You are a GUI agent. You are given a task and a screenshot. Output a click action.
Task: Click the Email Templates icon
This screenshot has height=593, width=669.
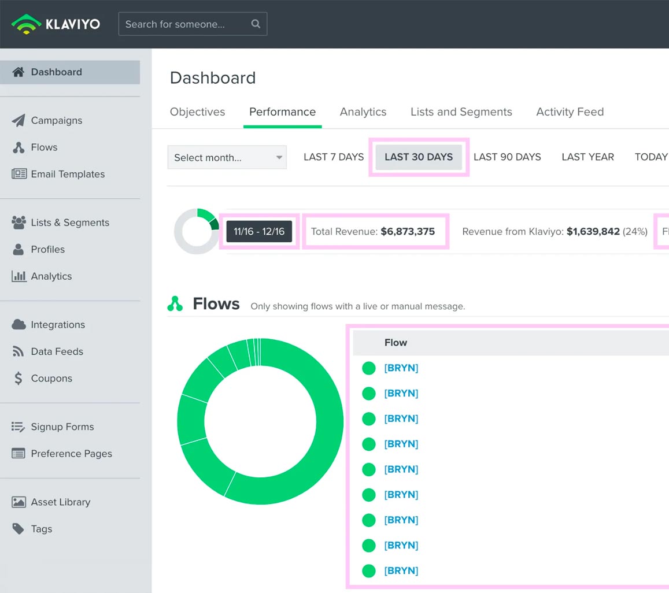coord(19,174)
